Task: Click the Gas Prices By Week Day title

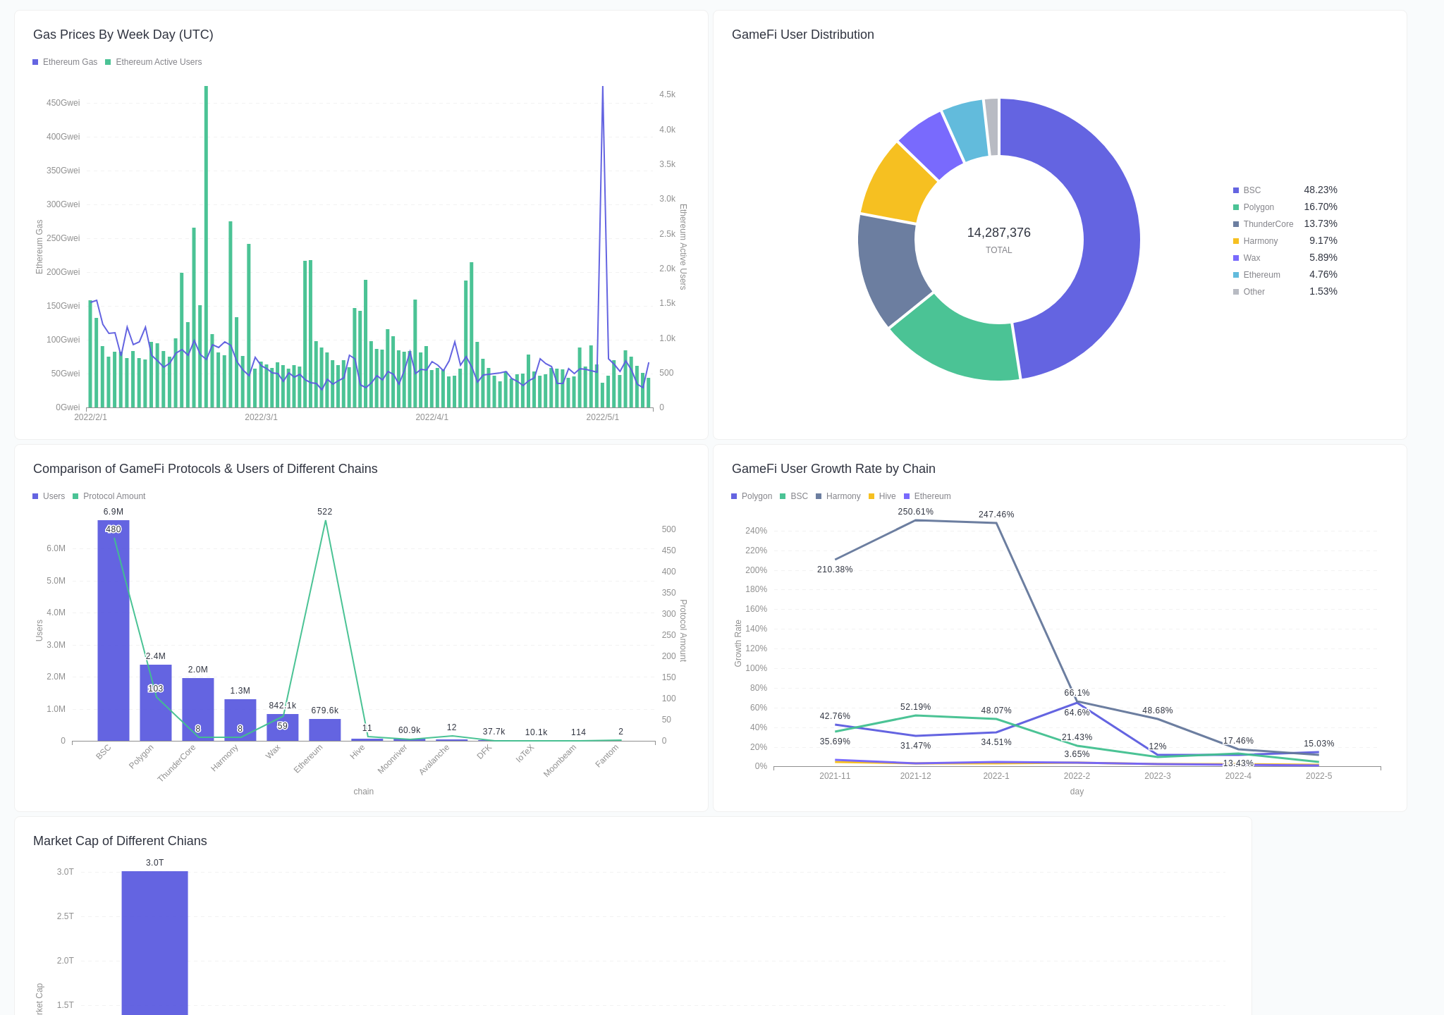Action: (x=123, y=35)
